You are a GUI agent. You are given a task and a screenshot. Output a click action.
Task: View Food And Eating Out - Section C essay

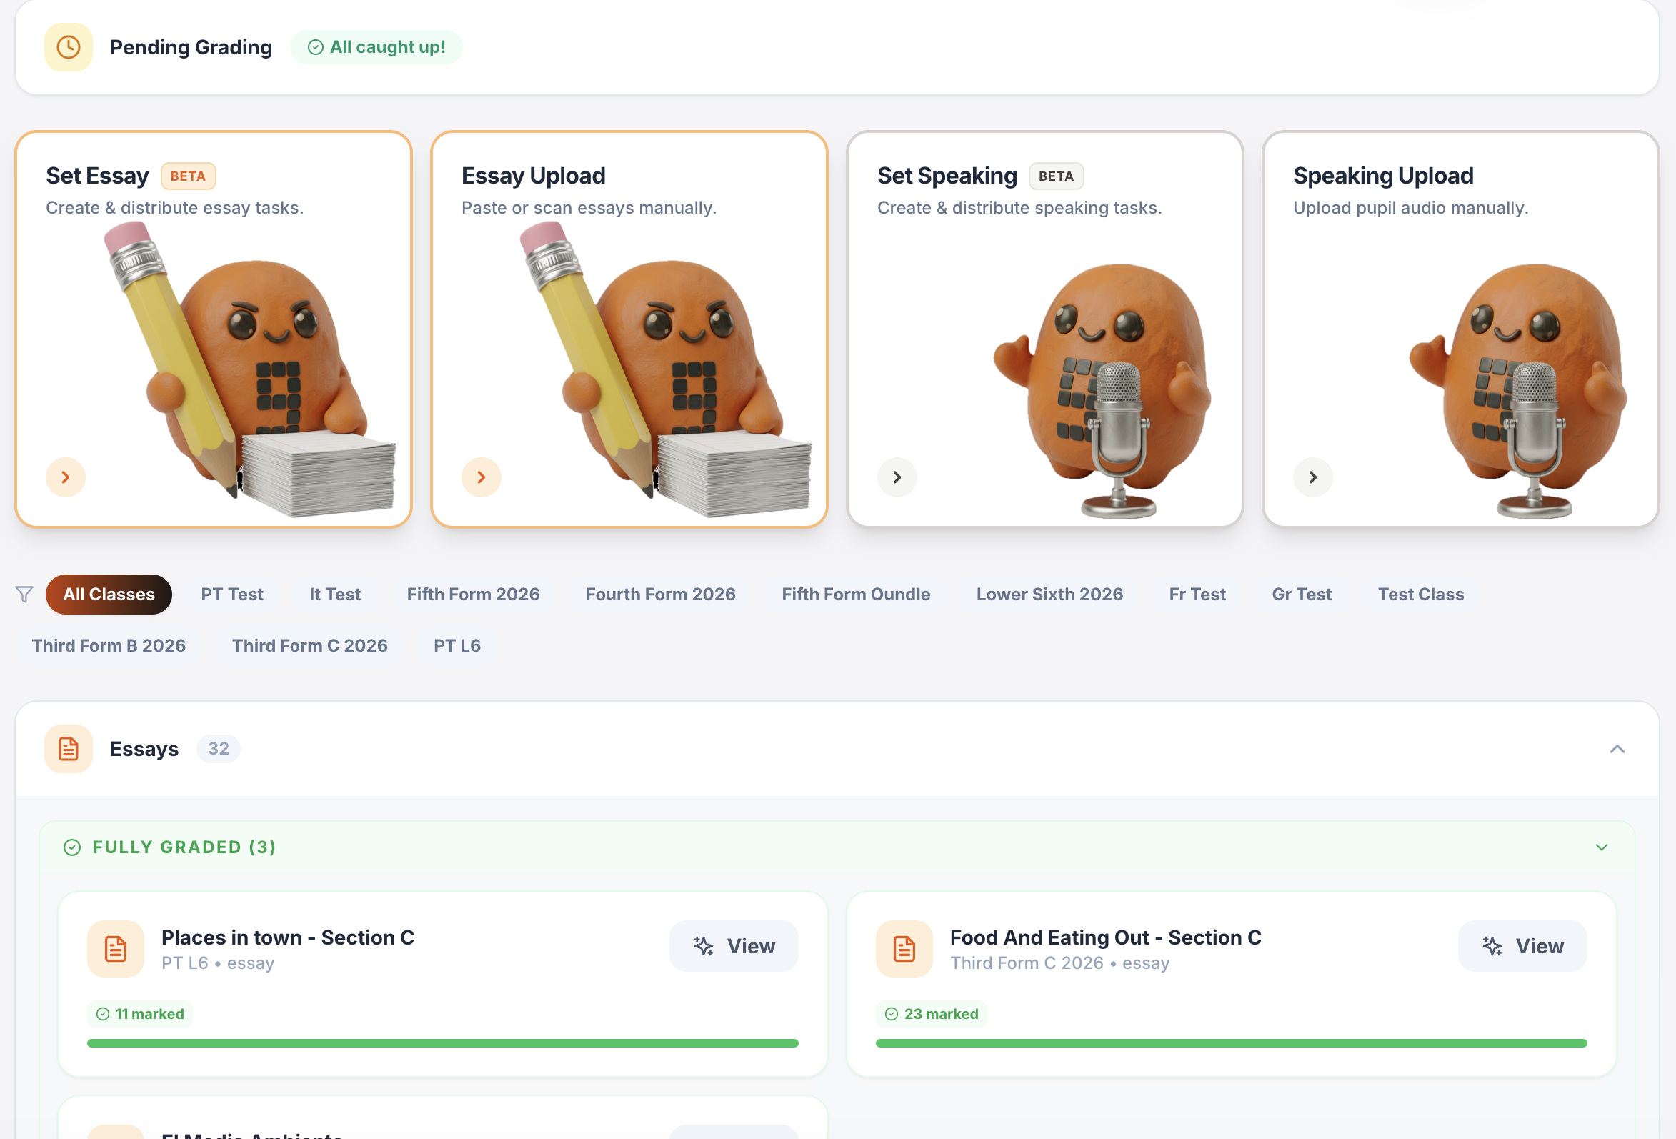click(x=1522, y=946)
